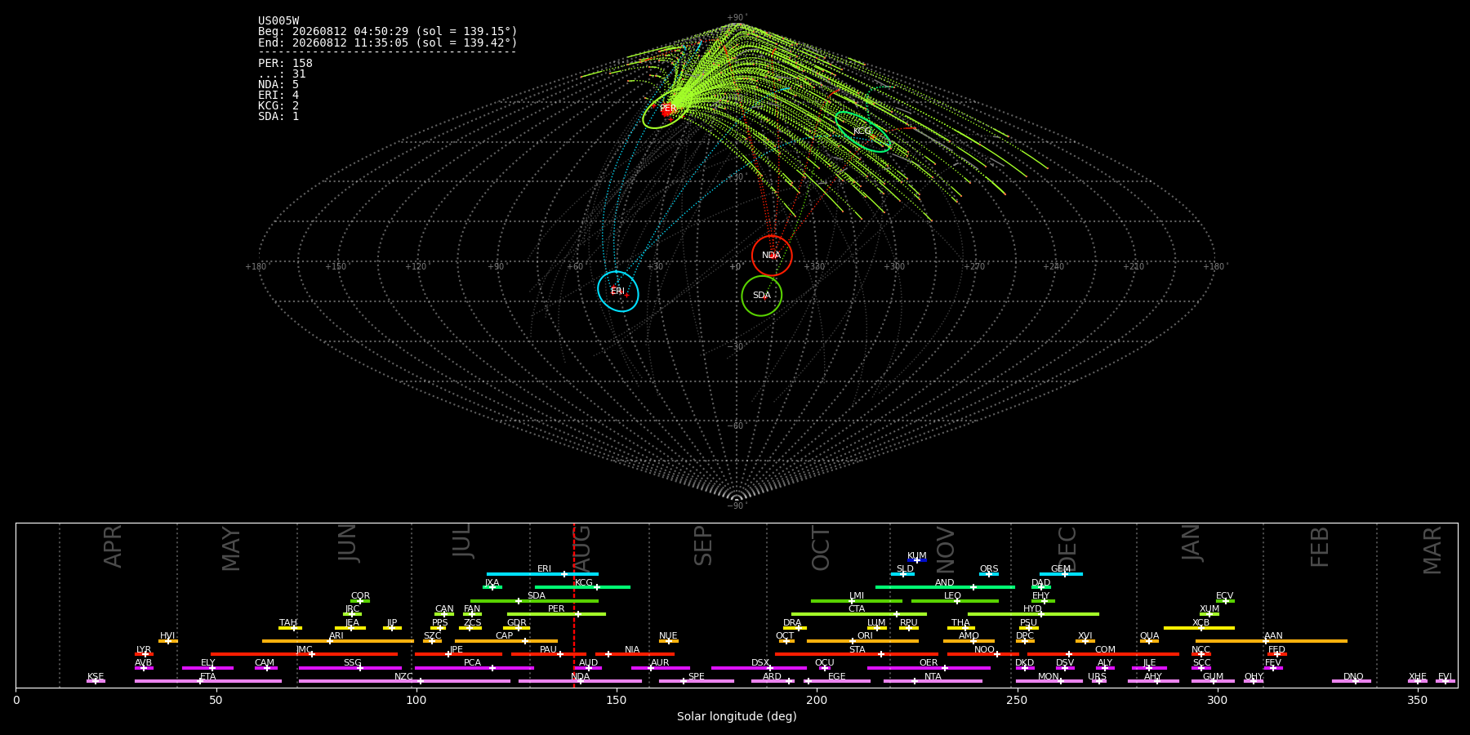Click the 'NDA: 5' count in legend
This screenshot has height=735, width=1470.
click(x=278, y=85)
